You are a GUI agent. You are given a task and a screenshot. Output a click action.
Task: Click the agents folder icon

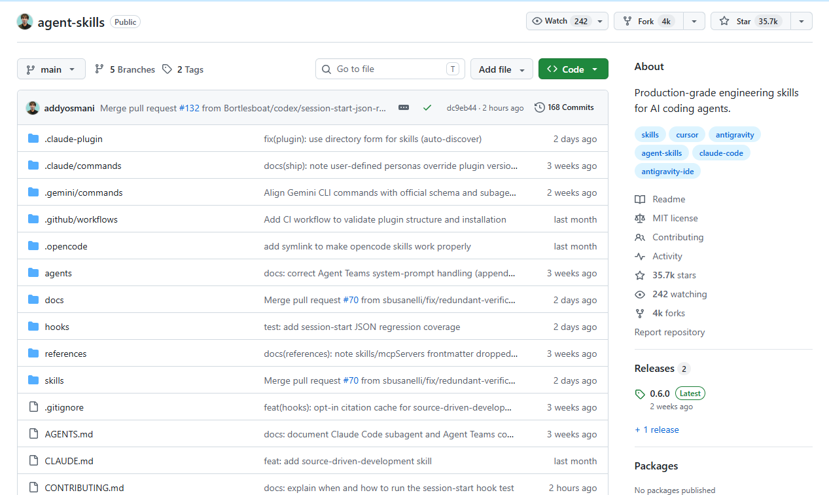(x=33, y=273)
